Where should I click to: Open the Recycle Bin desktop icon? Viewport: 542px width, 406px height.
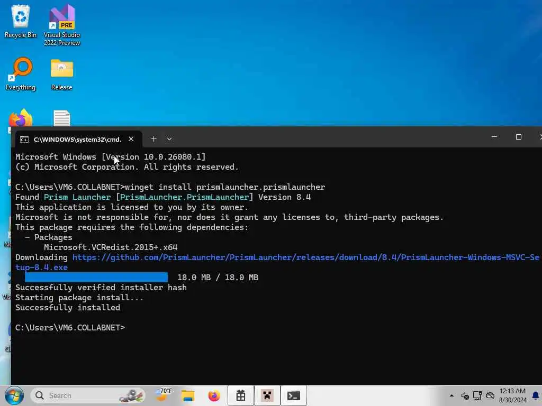(x=21, y=21)
